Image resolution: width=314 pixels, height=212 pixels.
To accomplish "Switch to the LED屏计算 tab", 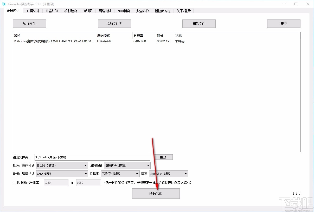I will point(33,11).
